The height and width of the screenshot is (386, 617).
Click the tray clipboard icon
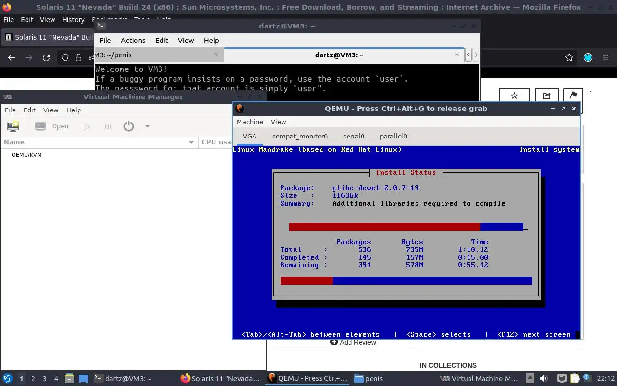pyautogui.click(x=575, y=379)
